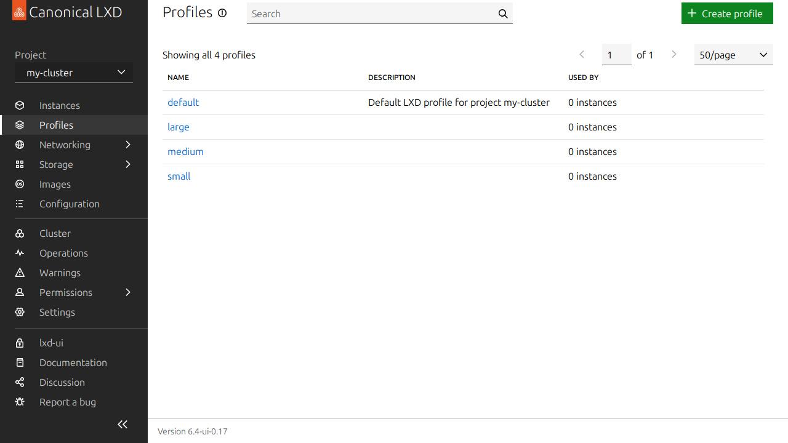Go to Configuration in the sidebar
Screen dimensions: 788x443
69,204
